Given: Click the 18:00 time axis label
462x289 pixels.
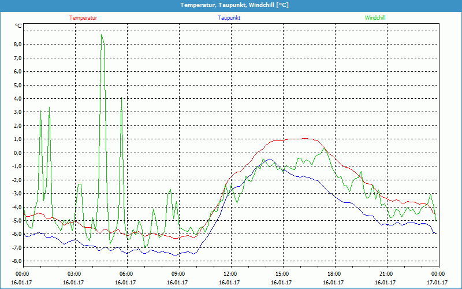Looking at the screenshot, I should point(334,274).
